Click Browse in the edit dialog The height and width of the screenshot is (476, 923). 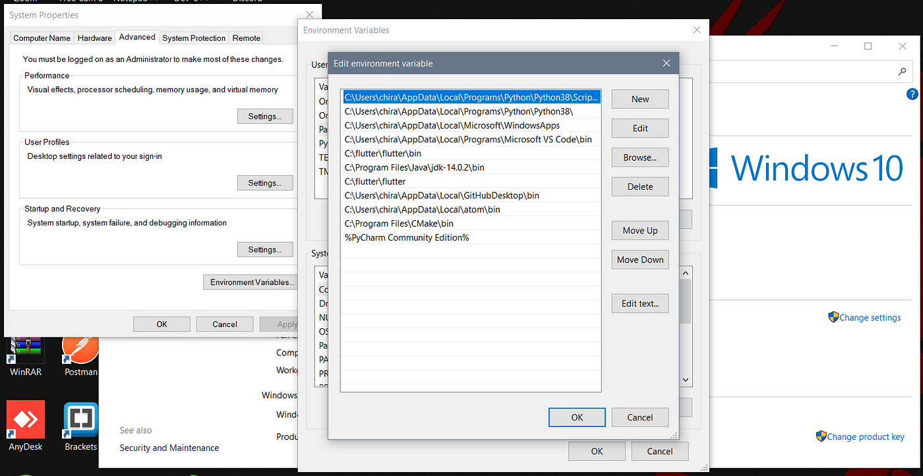click(640, 157)
